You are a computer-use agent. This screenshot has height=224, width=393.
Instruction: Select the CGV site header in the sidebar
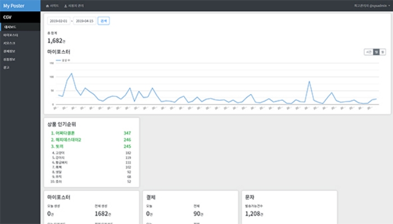click(20, 17)
